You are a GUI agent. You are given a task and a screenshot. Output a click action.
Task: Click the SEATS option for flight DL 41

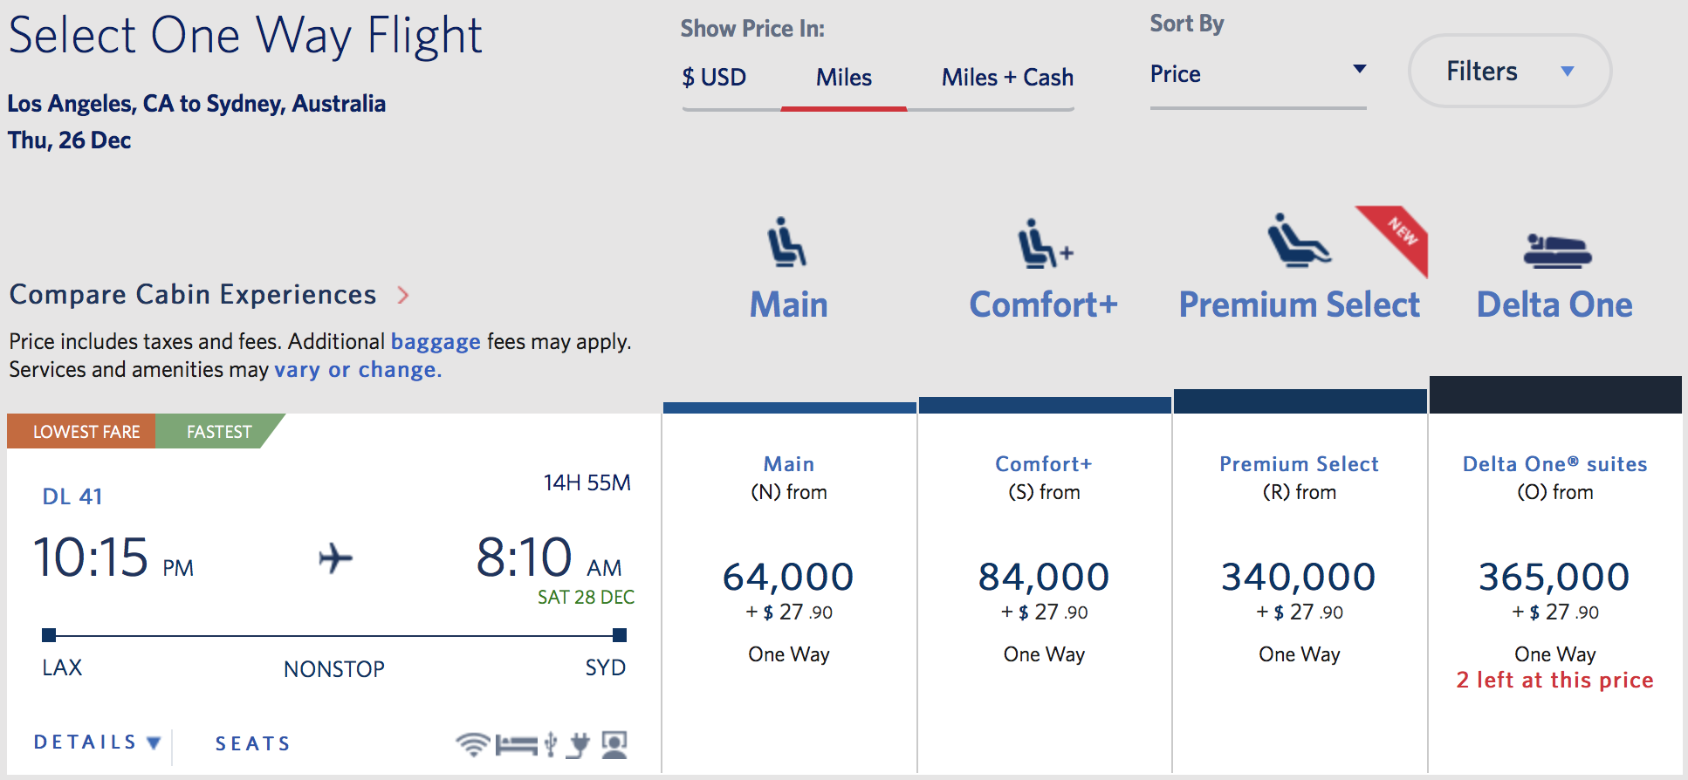pyautogui.click(x=252, y=742)
